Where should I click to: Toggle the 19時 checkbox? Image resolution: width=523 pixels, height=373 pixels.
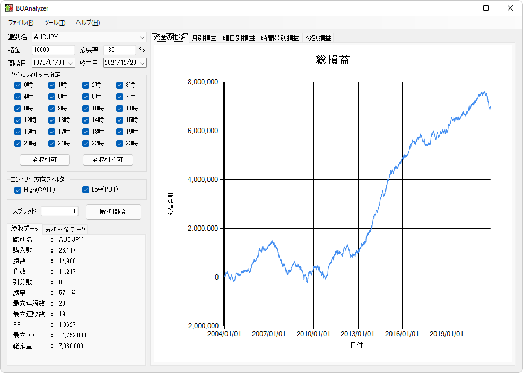pyautogui.click(x=120, y=132)
